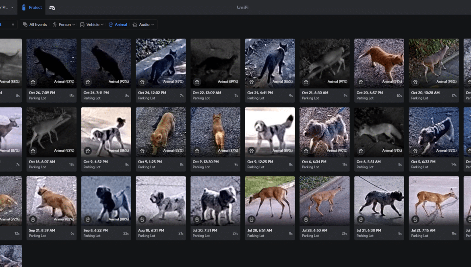Click the paw icon on Oct 9, 12:30 PM thumbnail
471x267 pixels.
pyautogui.click(x=197, y=151)
